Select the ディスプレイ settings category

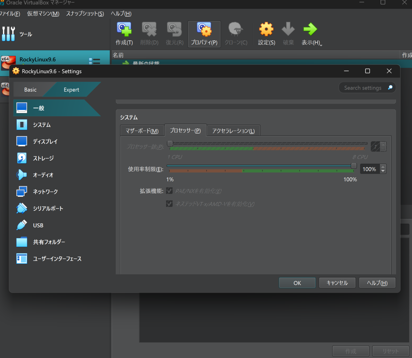click(57, 141)
